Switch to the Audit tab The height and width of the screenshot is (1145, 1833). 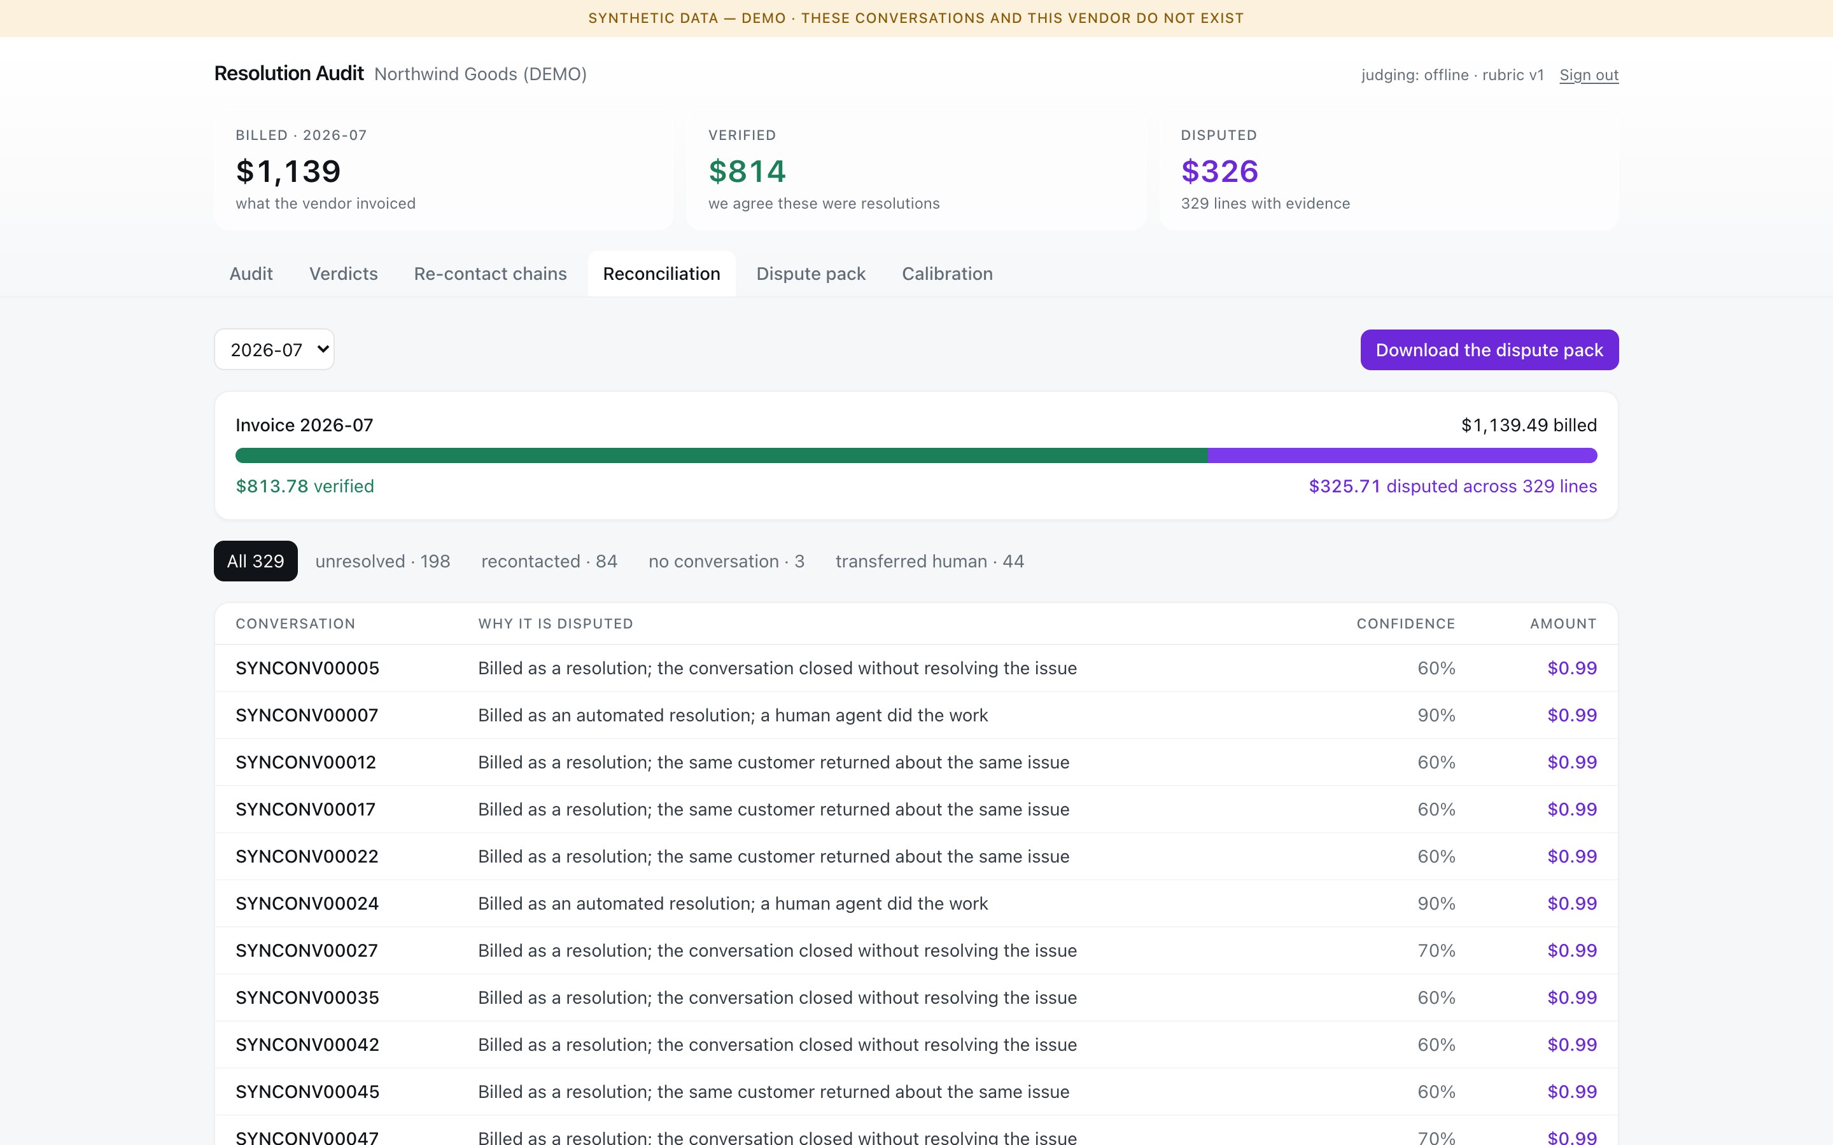point(251,274)
